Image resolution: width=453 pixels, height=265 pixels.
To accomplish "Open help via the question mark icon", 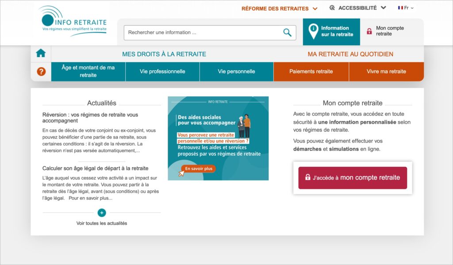I will [x=41, y=71].
